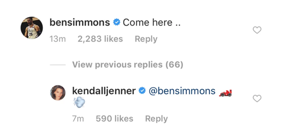Reply to the bensimmons comment

point(146,39)
